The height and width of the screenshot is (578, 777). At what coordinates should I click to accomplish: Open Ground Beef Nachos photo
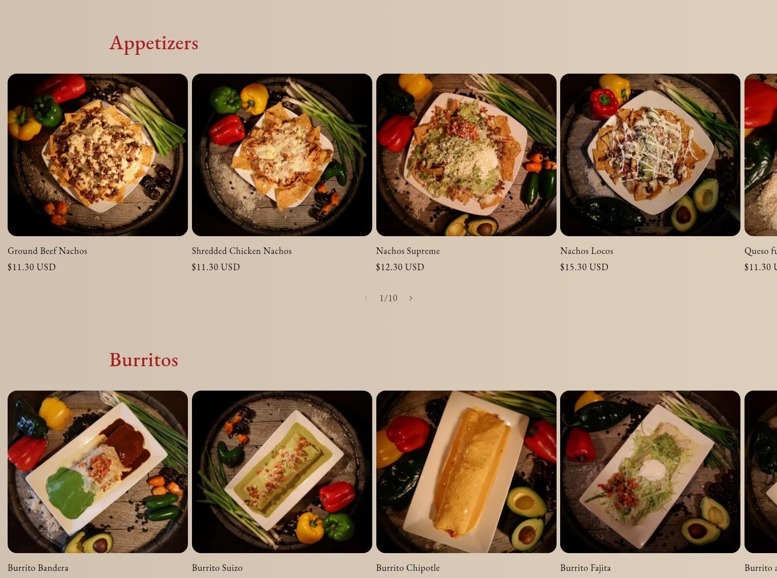click(98, 155)
